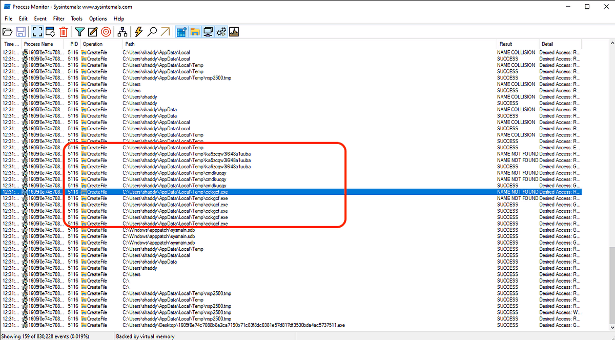Open the Process Tree icon
Image resolution: width=615 pixels, height=340 pixels.
point(122,32)
